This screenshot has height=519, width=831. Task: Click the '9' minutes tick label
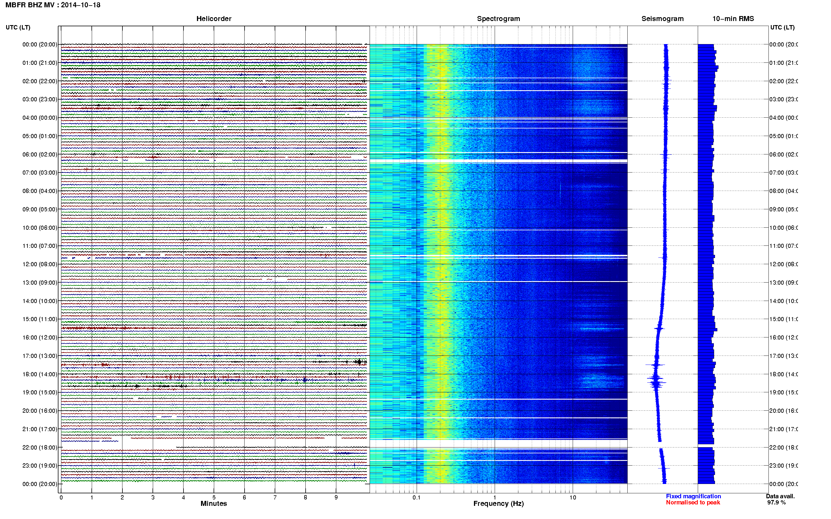click(336, 497)
